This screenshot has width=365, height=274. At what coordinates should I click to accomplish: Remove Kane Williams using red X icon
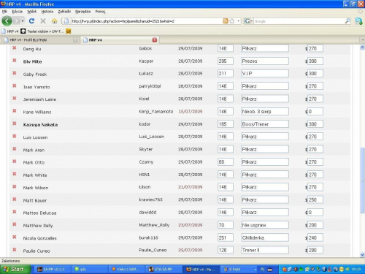coord(15,111)
